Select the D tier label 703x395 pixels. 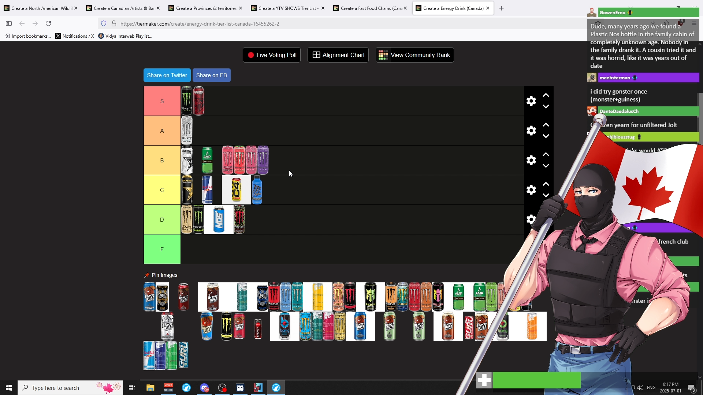tap(162, 219)
